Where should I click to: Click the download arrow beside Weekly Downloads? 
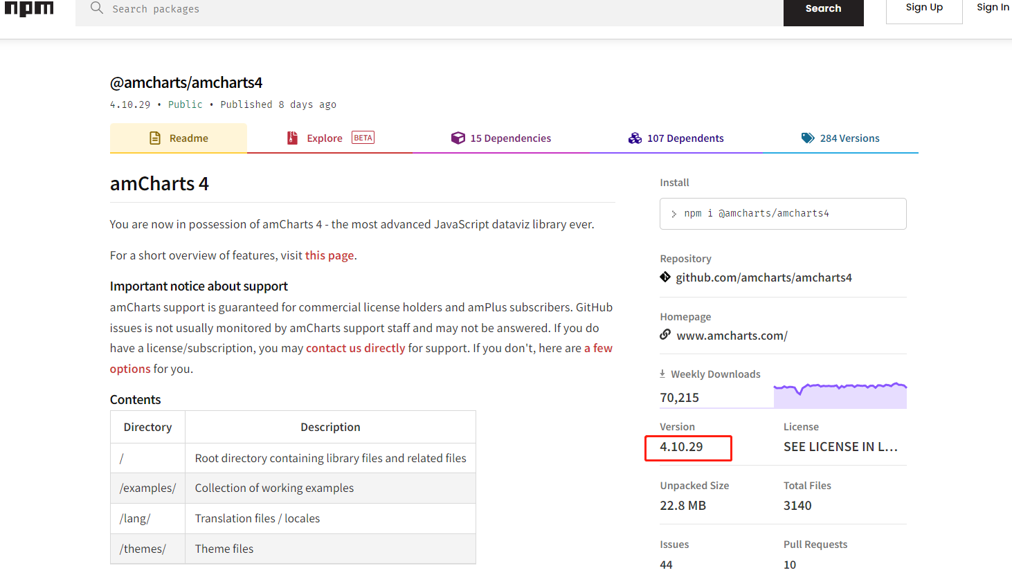(x=662, y=373)
